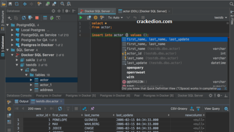Click the Commit checkmark icon
The width and height of the screenshot is (234, 132).
click(x=128, y=18)
